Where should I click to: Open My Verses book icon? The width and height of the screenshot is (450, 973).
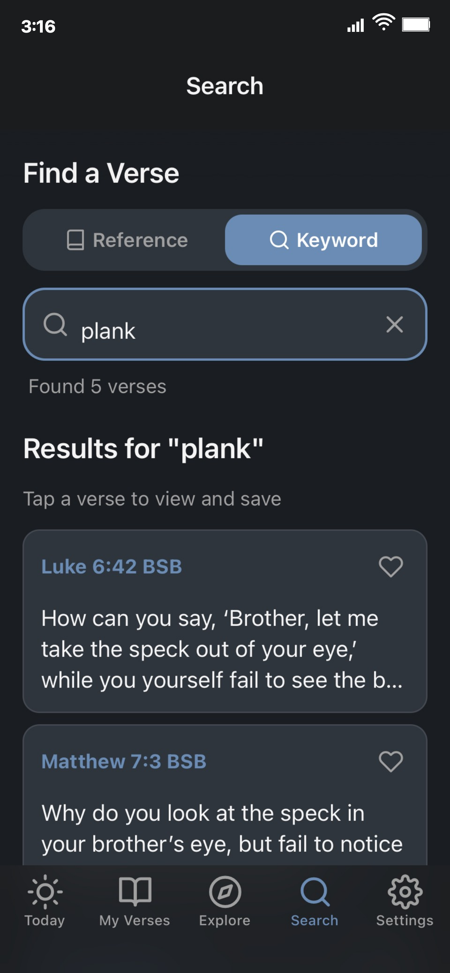point(135,891)
